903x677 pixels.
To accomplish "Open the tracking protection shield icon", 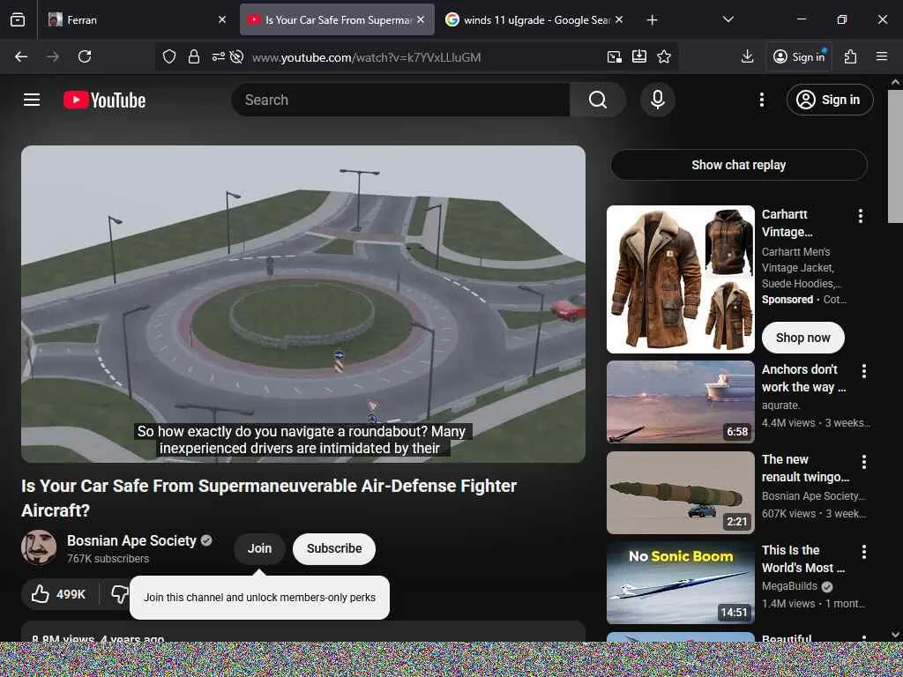I will tap(168, 56).
